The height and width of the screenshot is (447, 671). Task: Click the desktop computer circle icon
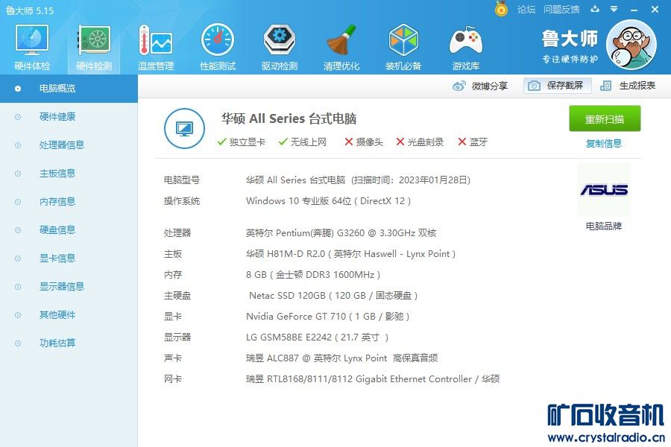point(184,128)
